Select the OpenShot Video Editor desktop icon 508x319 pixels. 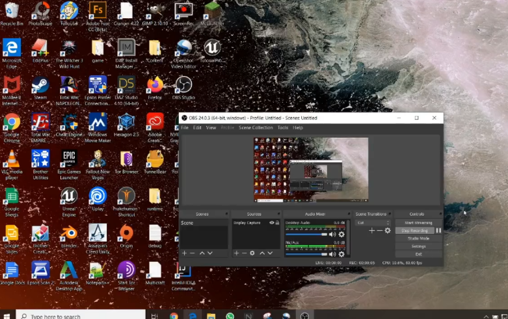tap(183, 54)
